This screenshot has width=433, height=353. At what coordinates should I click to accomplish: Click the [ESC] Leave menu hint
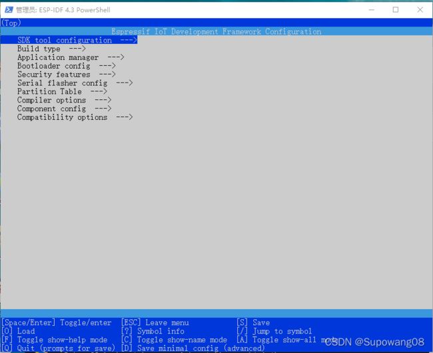tap(155, 322)
